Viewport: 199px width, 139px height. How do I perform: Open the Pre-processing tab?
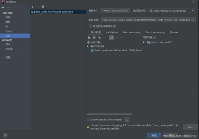[x=132, y=32]
